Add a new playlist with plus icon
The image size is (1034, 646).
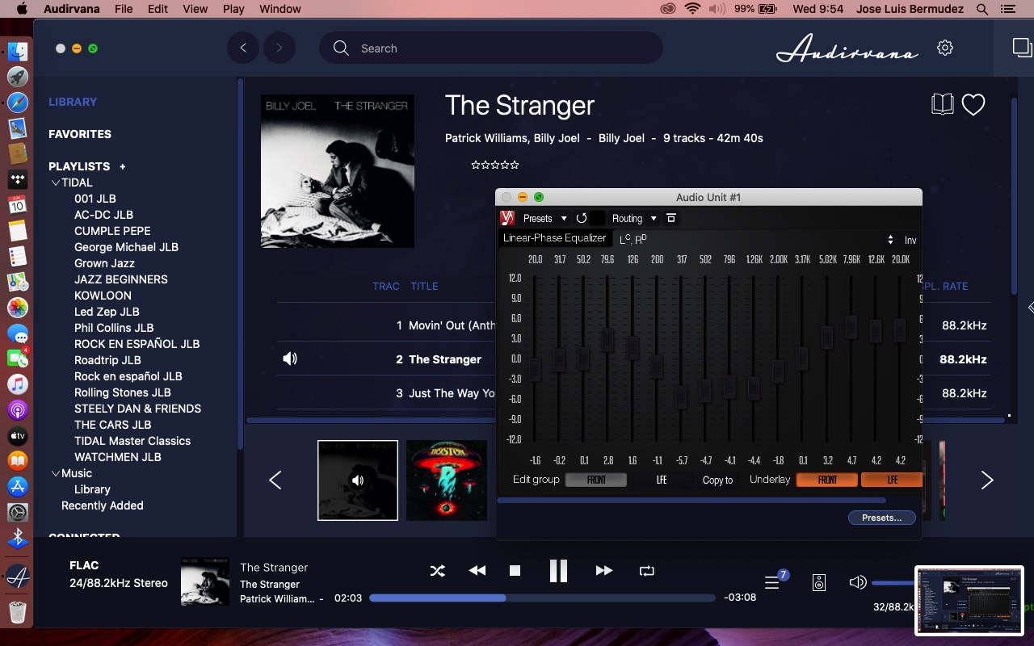pyautogui.click(x=123, y=166)
